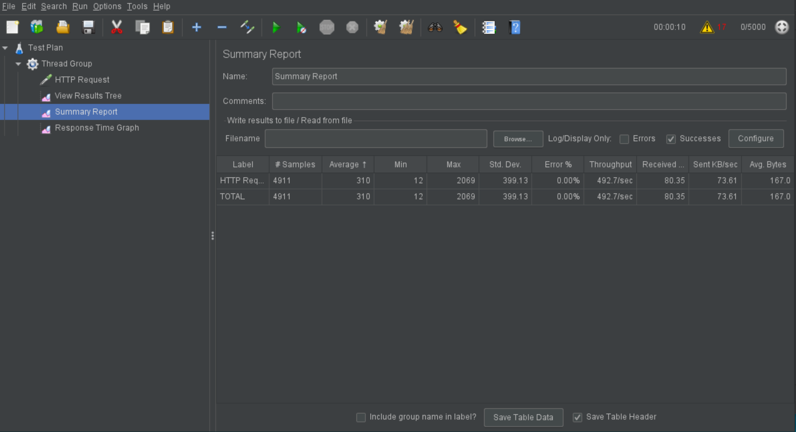Open the File menu

[x=8, y=6]
